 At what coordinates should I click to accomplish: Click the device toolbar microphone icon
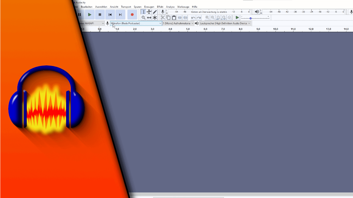pos(108,23)
